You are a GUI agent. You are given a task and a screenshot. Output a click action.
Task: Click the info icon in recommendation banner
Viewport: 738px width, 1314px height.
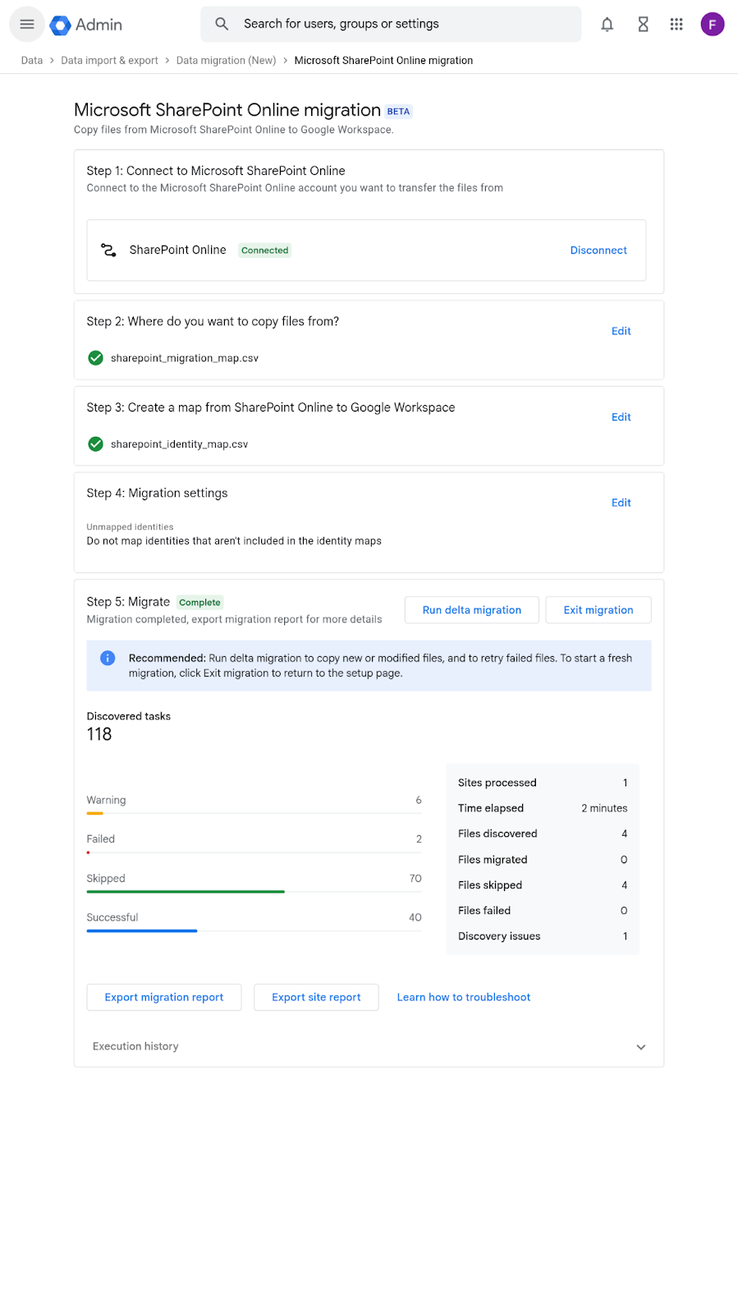pyautogui.click(x=108, y=658)
